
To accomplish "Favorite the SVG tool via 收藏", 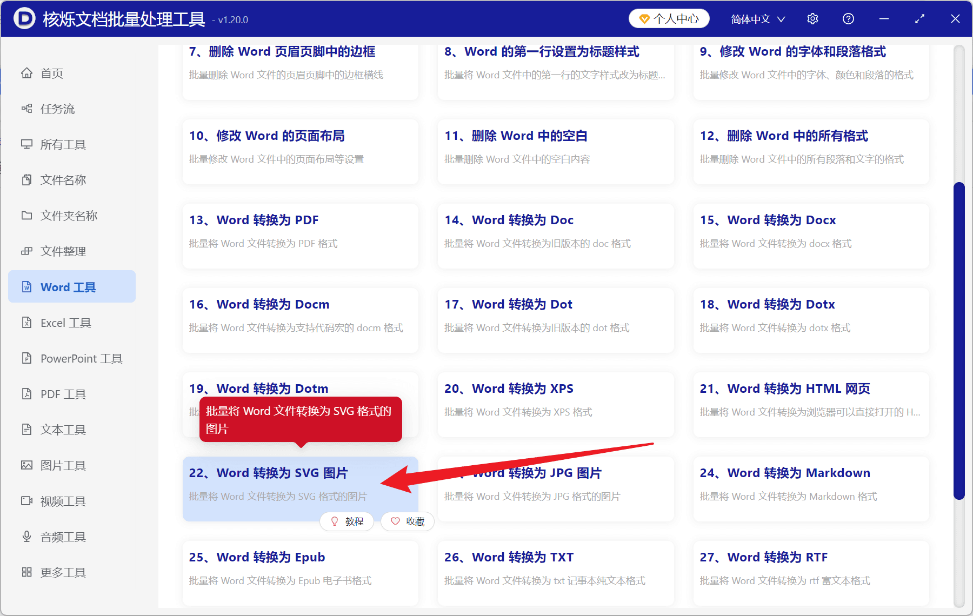I will (x=407, y=521).
